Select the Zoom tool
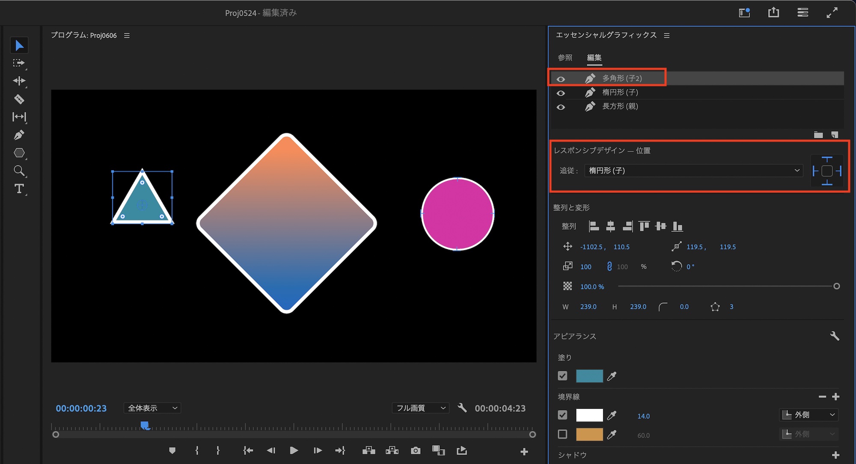The image size is (856, 464). pyautogui.click(x=19, y=171)
